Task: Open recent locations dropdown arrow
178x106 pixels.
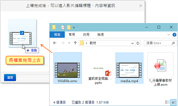Action: tap(69, 43)
